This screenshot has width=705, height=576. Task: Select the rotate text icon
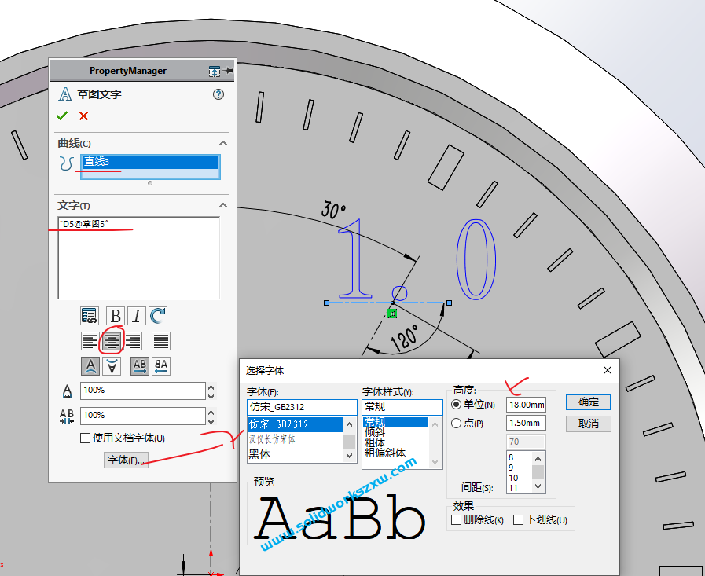click(x=156, y=315)
